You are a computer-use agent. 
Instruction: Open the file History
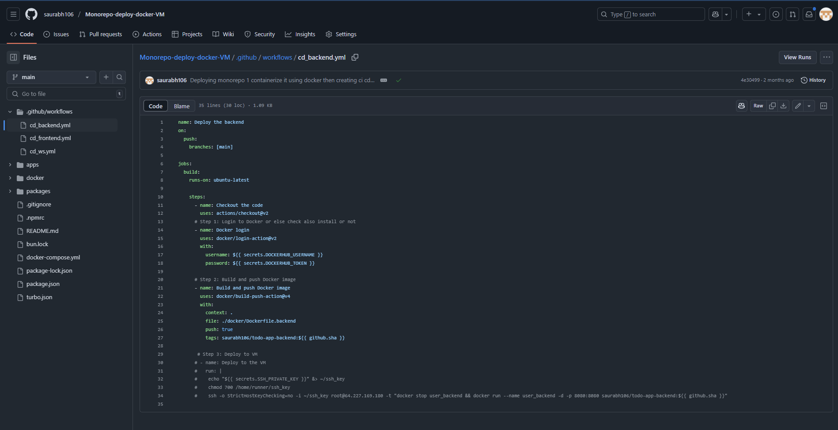[813, 80]
